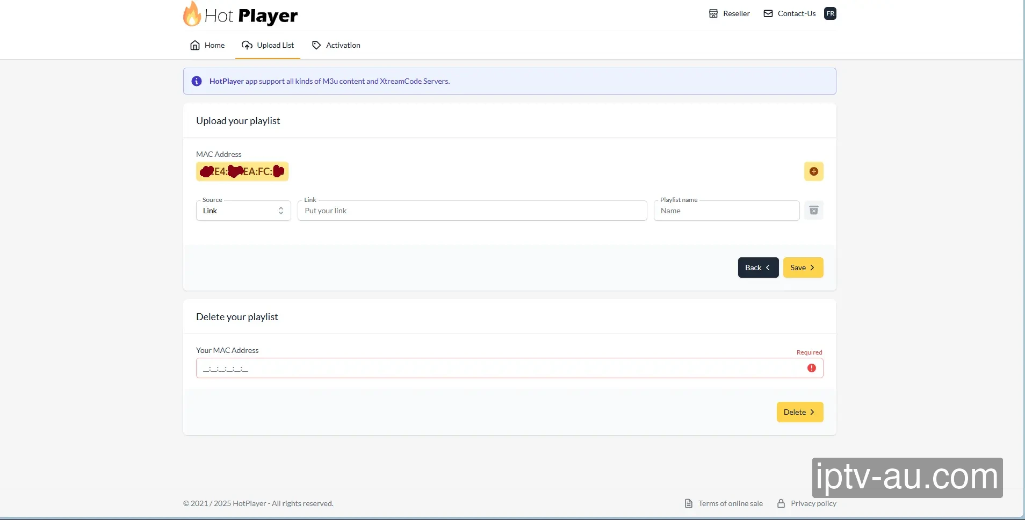Screen dimensions: 1025x520
Task: Remove playlist row with trash icon
Action: (x=814, y=210)
